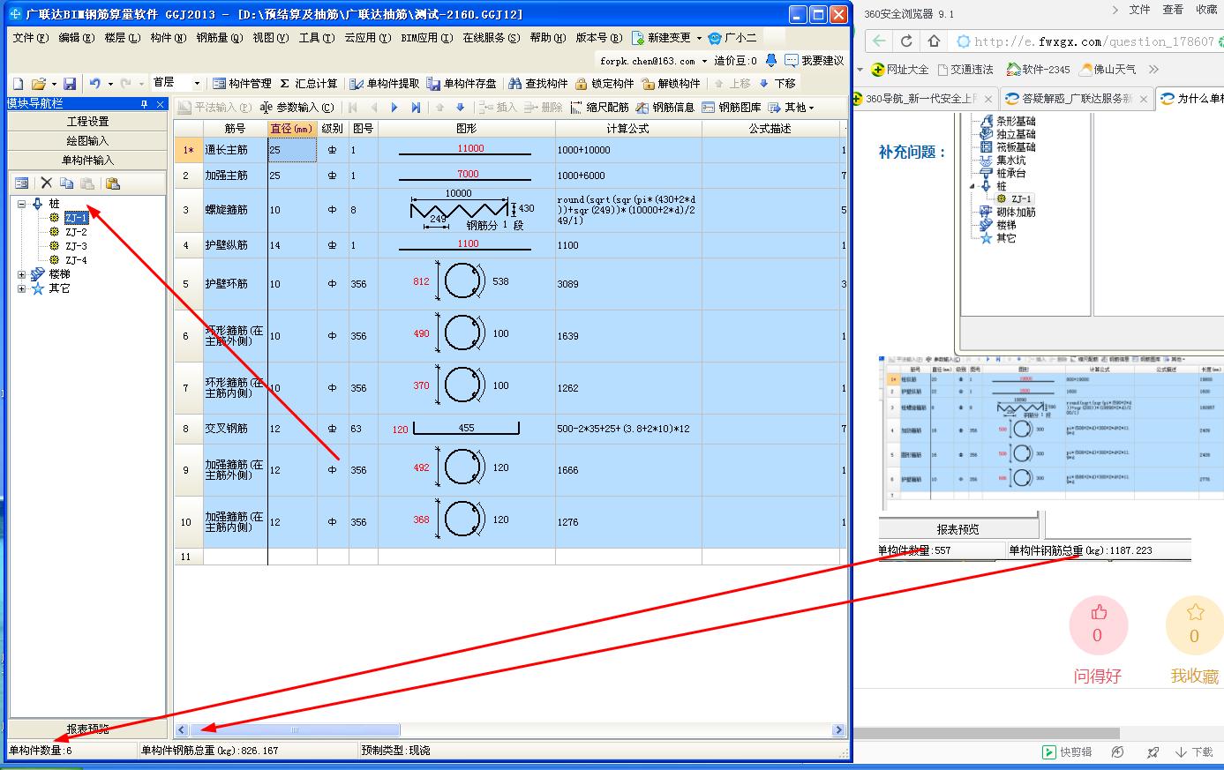Expand the 其它 tree node
1224x770 pixels.
[x=21, y=288]
